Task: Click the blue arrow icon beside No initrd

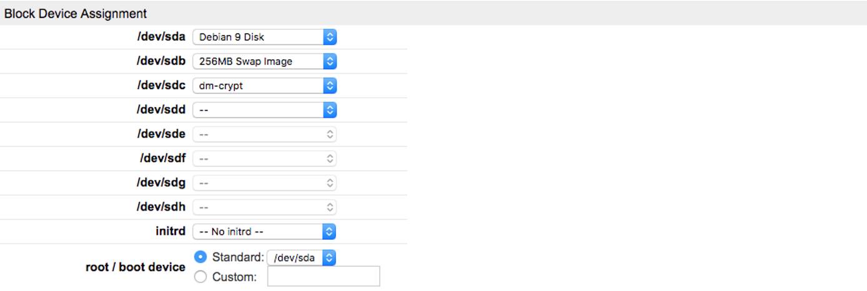Action: [x=329, y=232]
